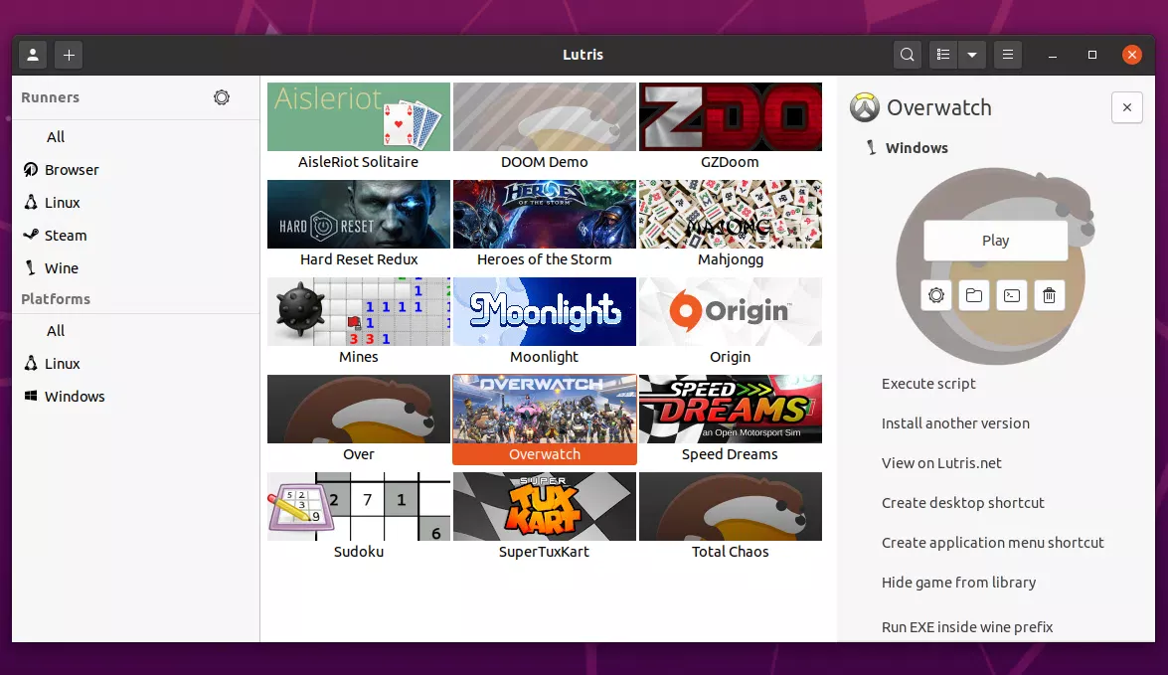Close the Overwatch details panel

pos(1127,107)
